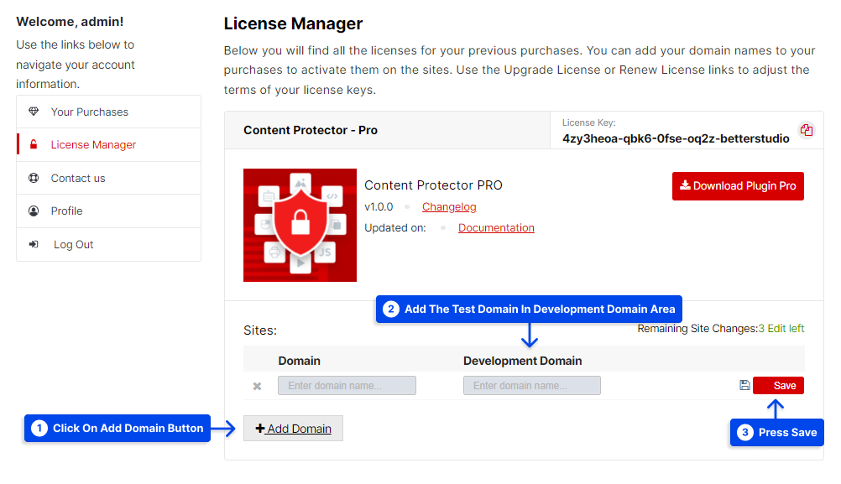
Task: Click the 'Content Protector - Pro' header title
Action: pyautogui.click(x=311, y=130)
